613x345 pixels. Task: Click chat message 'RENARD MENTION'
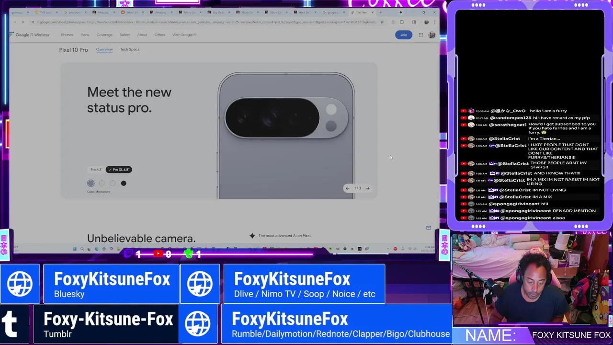pyautogui.click(x=574, y=211)
